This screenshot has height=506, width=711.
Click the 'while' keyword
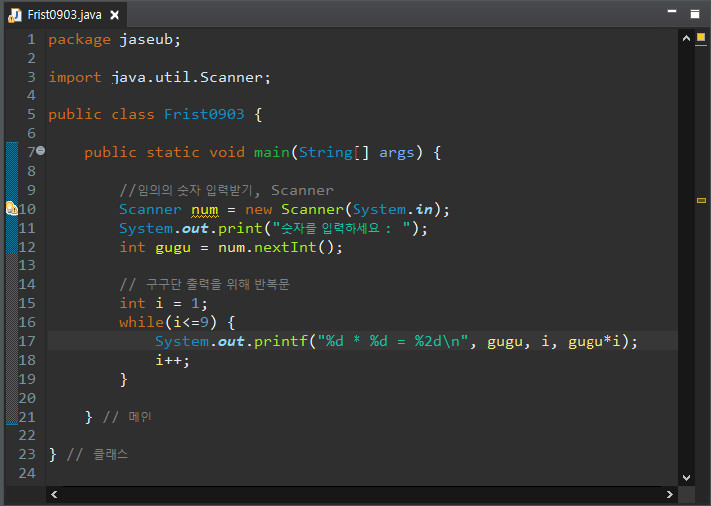pyautogui.click(x=142, y=323)
